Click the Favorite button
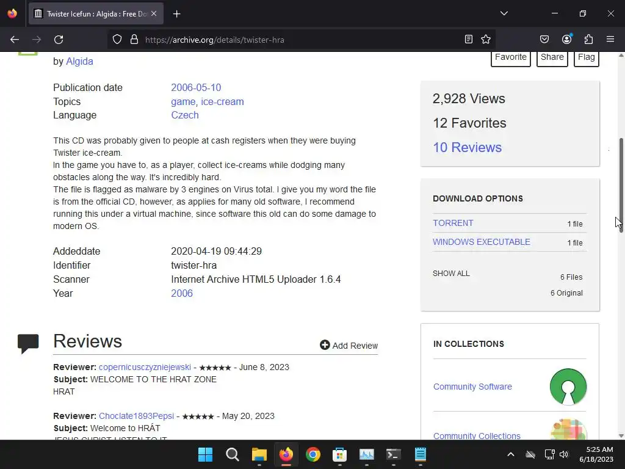625x469 pixels. coord(511,58)
